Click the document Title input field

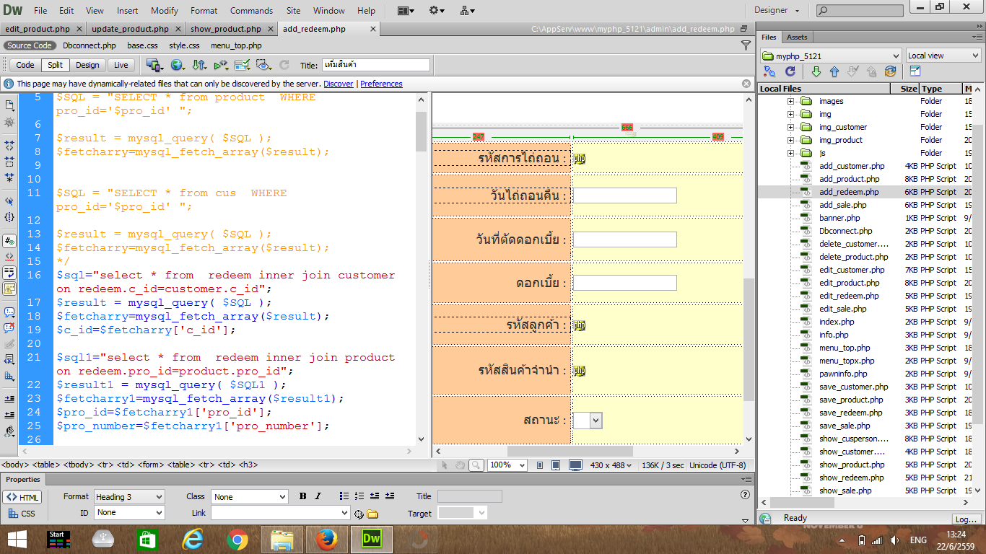(x=375, y=65)
